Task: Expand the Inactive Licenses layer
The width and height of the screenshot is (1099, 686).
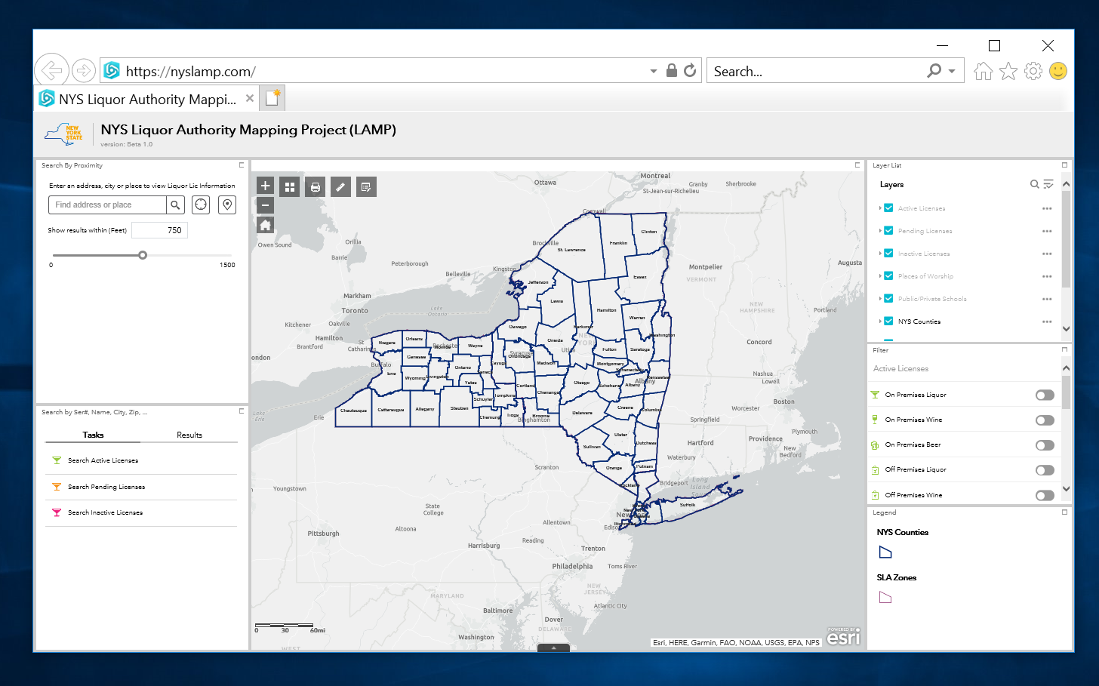Action: [x=880, y=254]
